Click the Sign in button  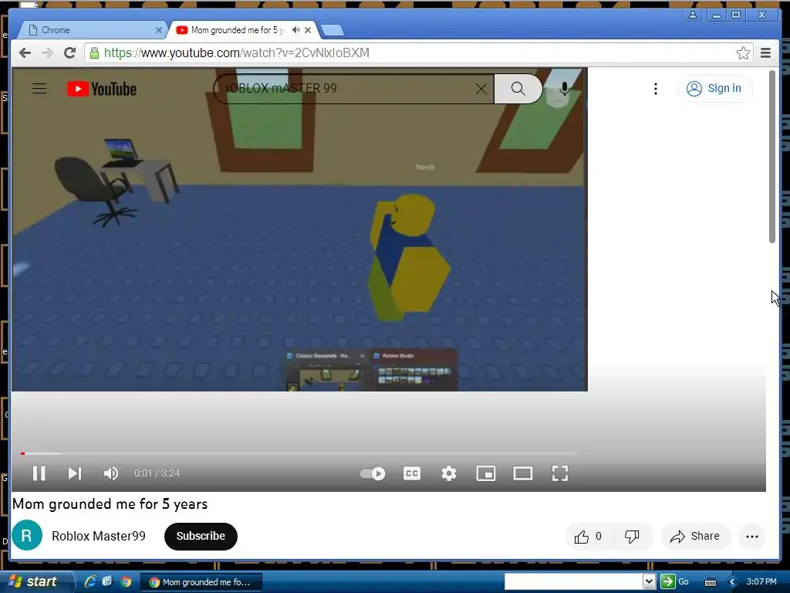pyautogui.click(x=715, y=89)
